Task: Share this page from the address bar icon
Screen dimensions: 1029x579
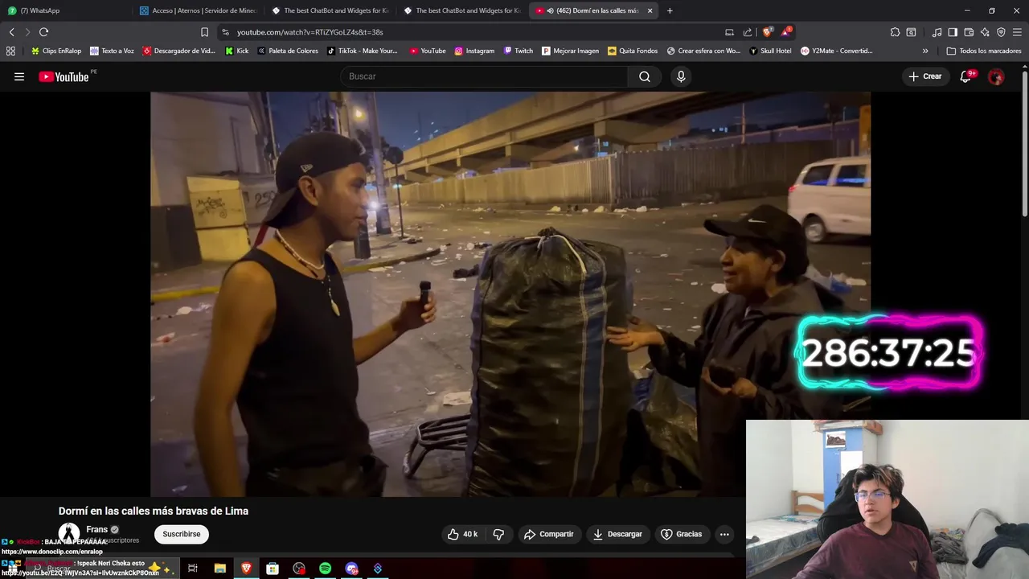Action: tap(748, 32)
